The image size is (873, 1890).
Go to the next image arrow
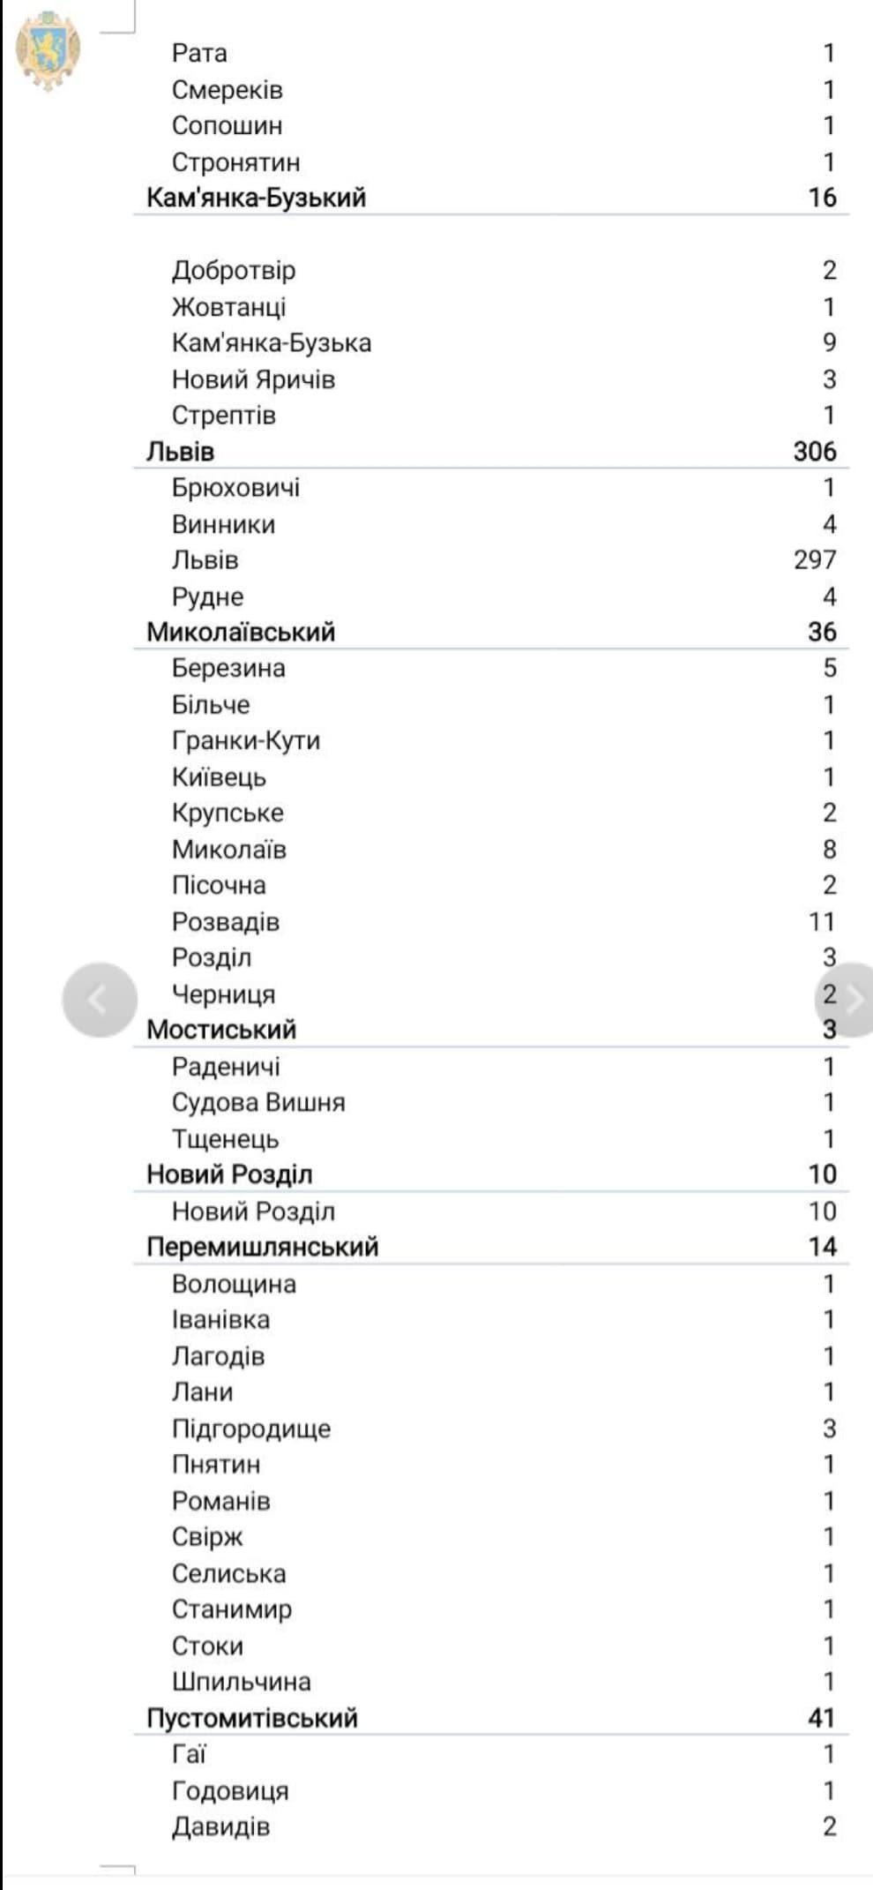[850, 1000]
